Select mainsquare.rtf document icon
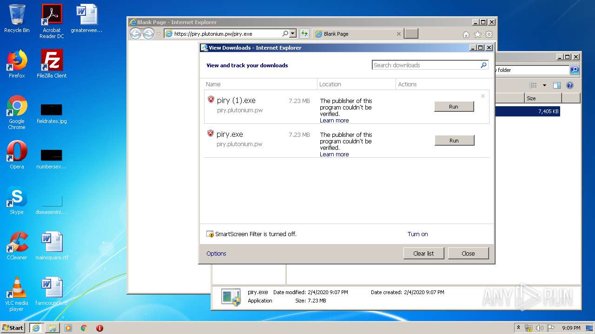The image size is (595, 334). pyautogui.click(x=52, y=246)
